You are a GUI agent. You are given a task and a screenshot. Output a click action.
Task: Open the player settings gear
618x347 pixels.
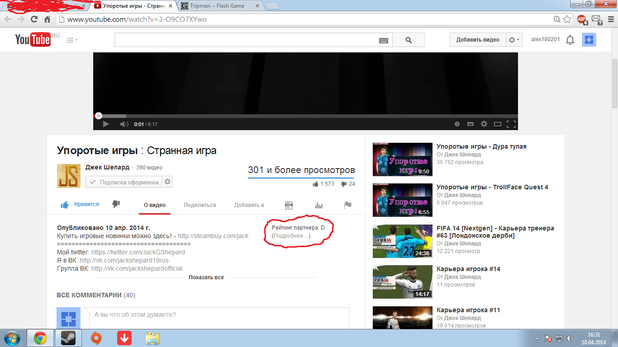click(x=484, y=124)
